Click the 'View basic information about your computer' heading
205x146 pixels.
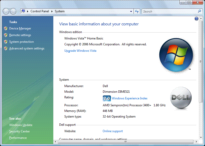(99, 24)
